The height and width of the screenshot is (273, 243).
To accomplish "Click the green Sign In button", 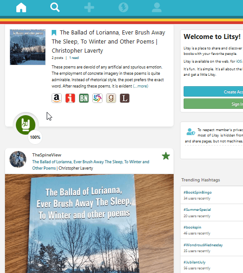I will point(214,104).
